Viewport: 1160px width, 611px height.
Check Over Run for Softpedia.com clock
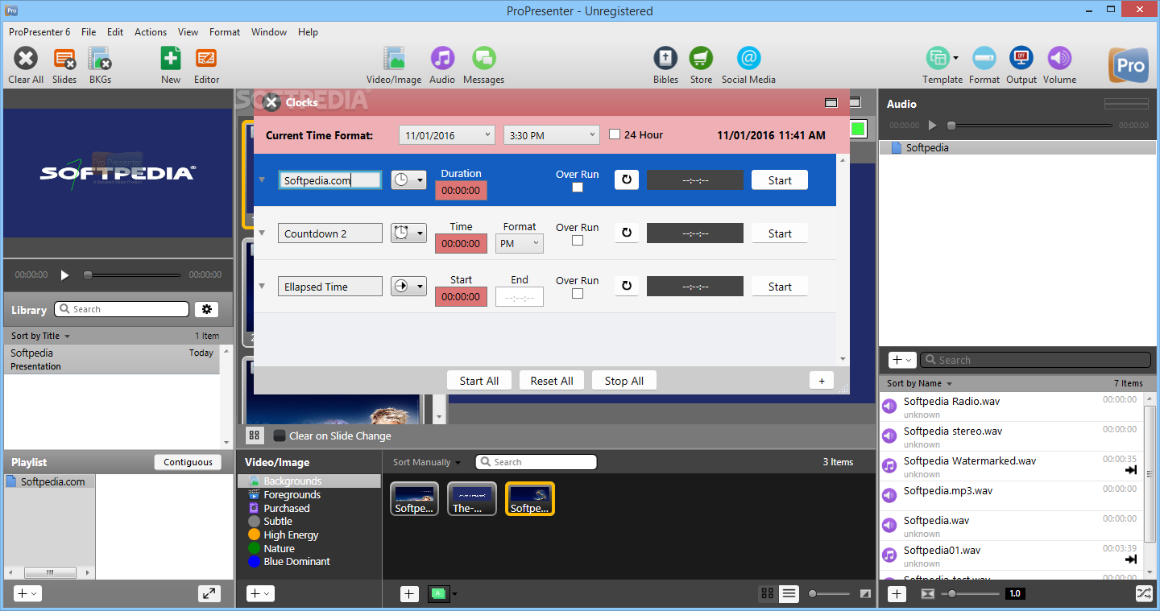click(x=578, y=188)
